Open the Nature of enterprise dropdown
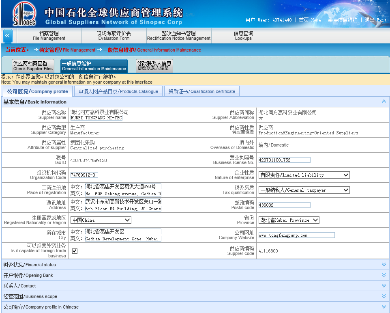The height and width of the screenshot is (313, 390). 304,175
